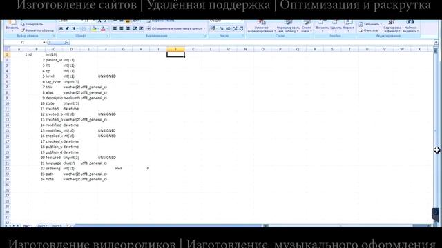Select column A header
Screen dimensions: 442x248
(x=19, y=49)
